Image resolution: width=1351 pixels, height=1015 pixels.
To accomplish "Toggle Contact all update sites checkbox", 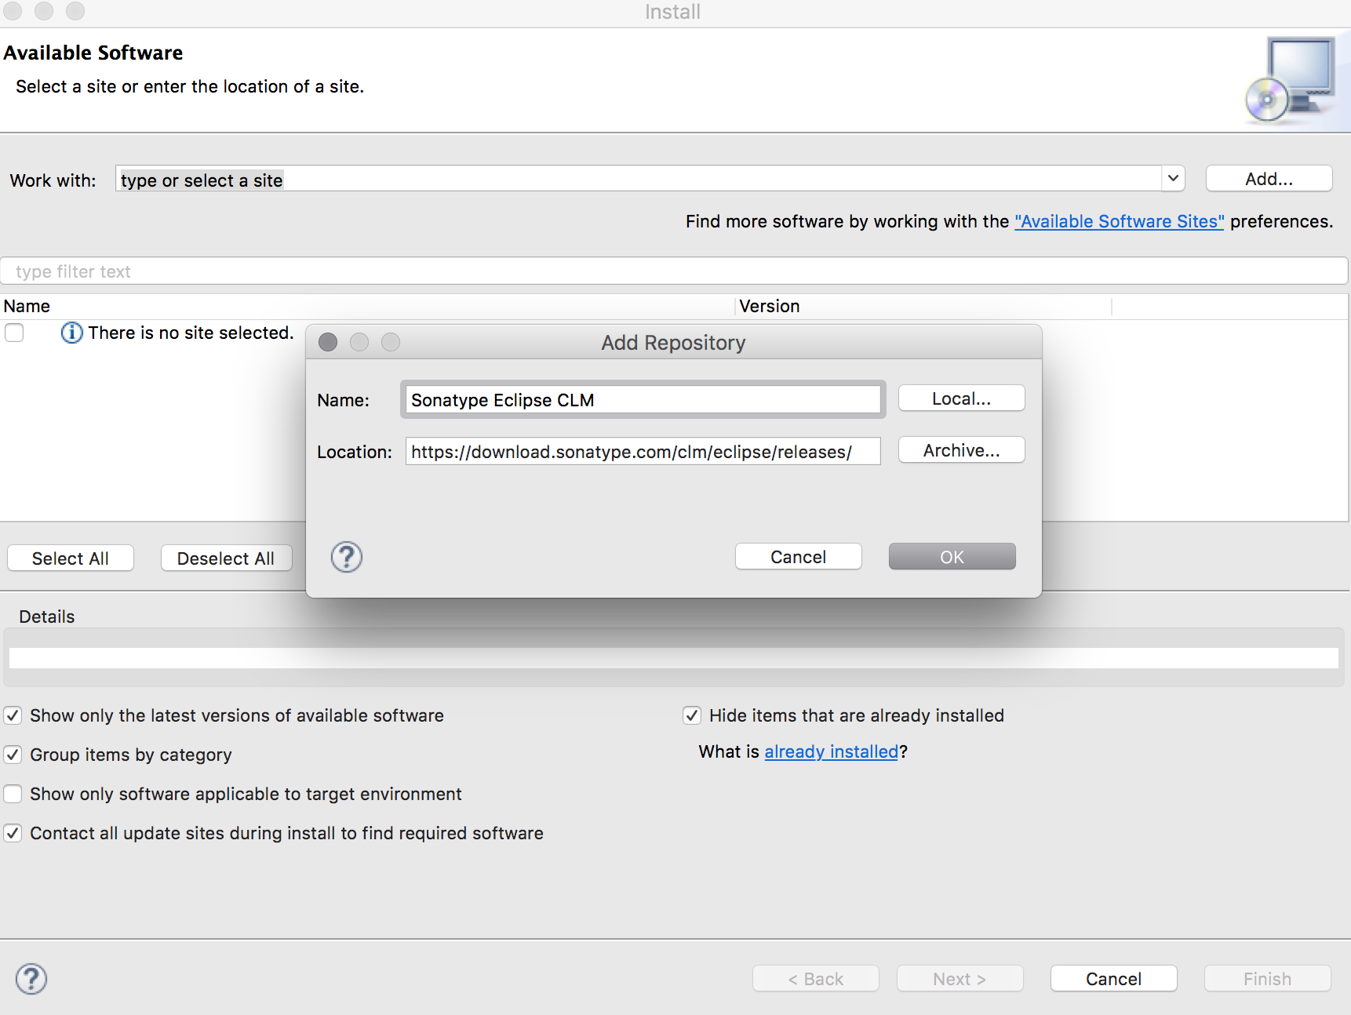I will click(13, 833).
